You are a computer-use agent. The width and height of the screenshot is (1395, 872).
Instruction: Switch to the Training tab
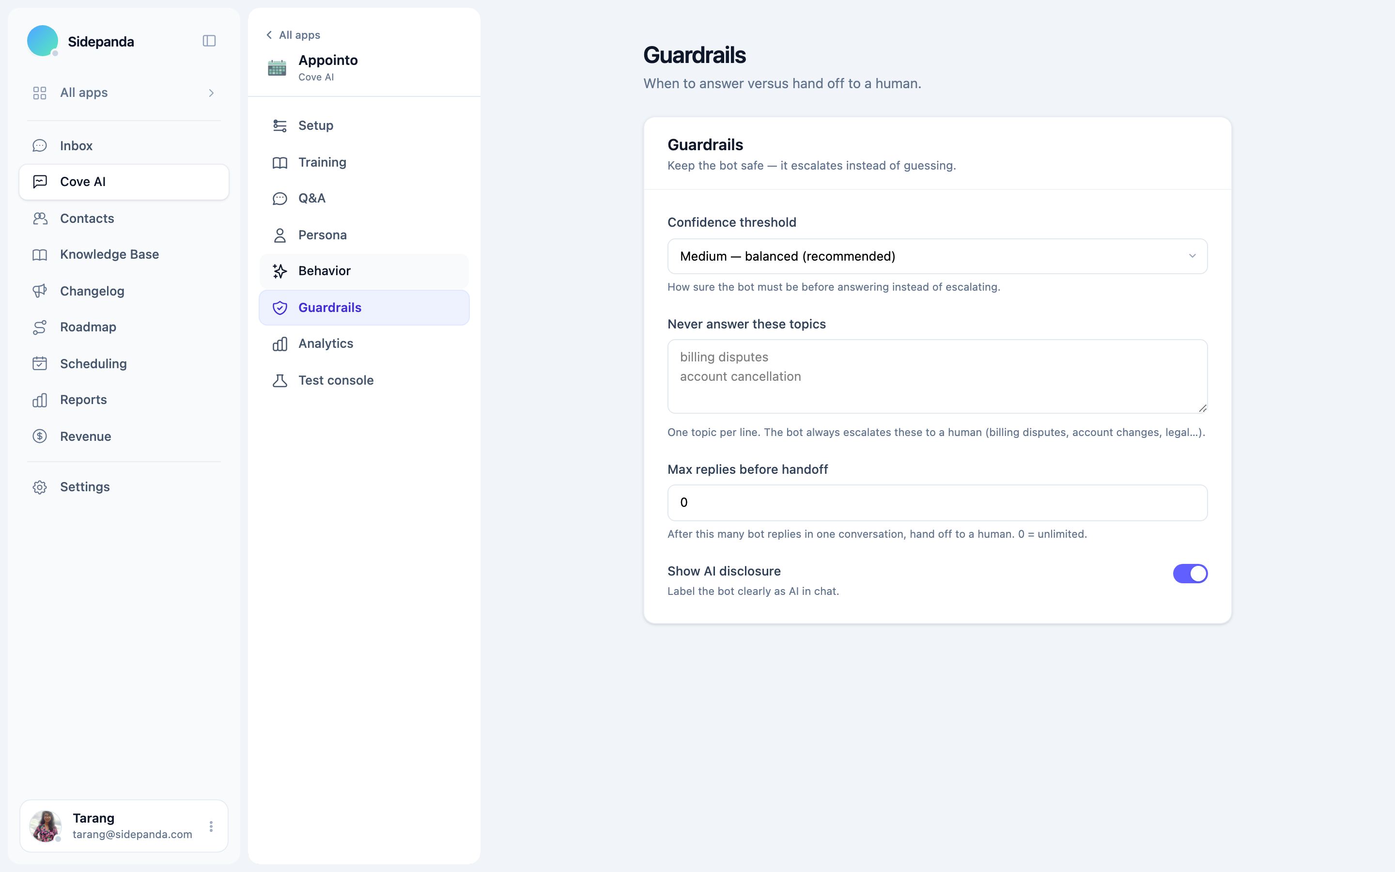point(364,163)
